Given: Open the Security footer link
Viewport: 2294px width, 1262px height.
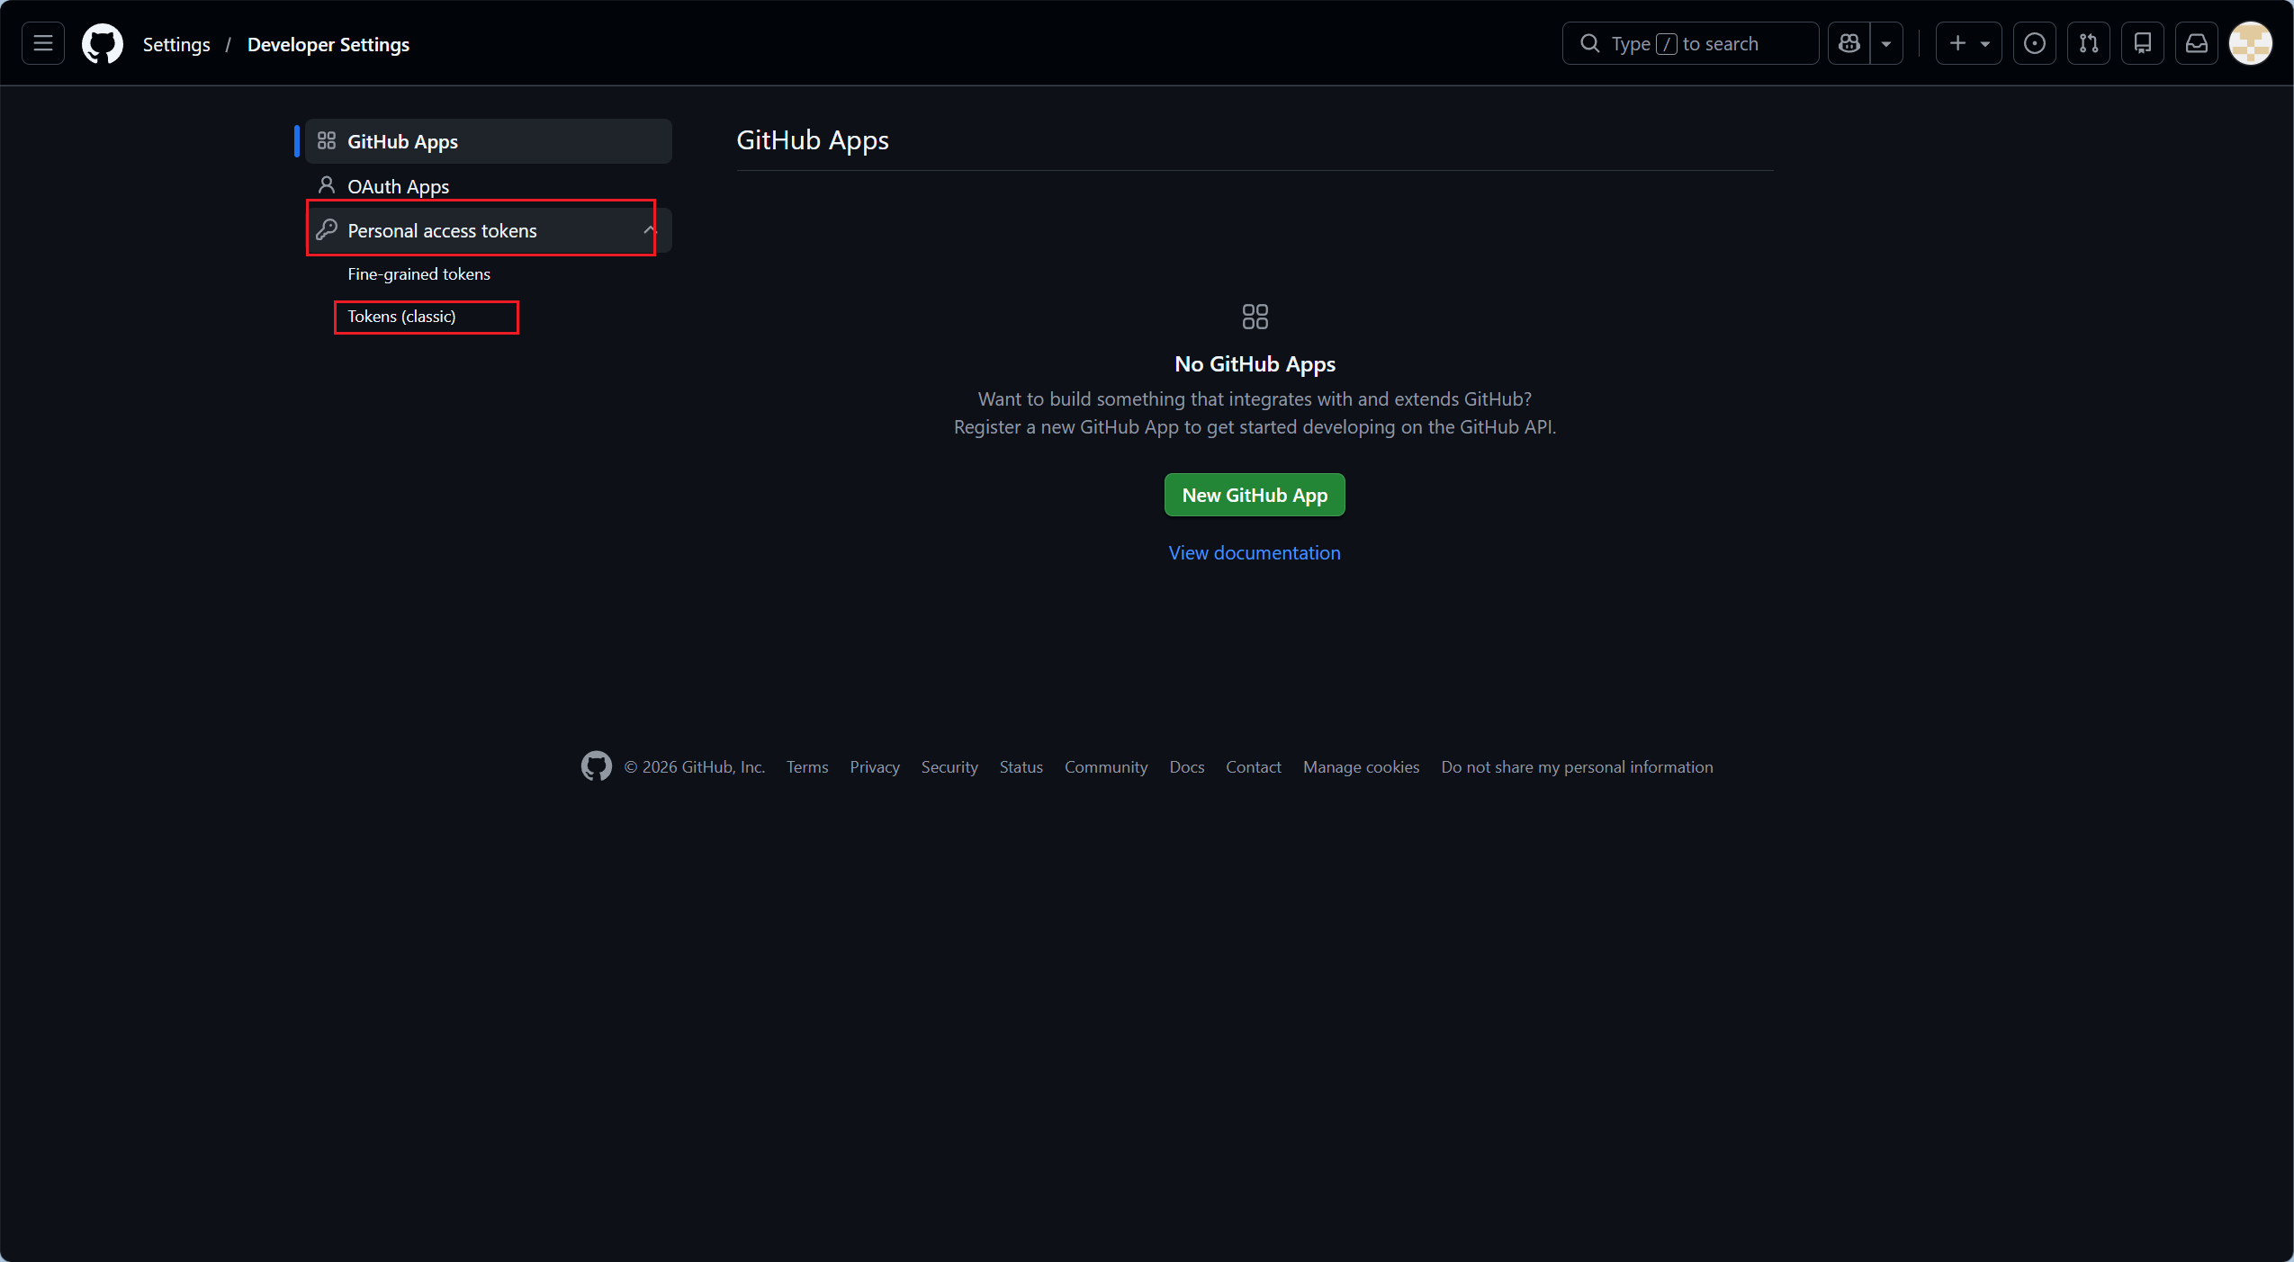Looking at the screenshot, I should [949, 767].
